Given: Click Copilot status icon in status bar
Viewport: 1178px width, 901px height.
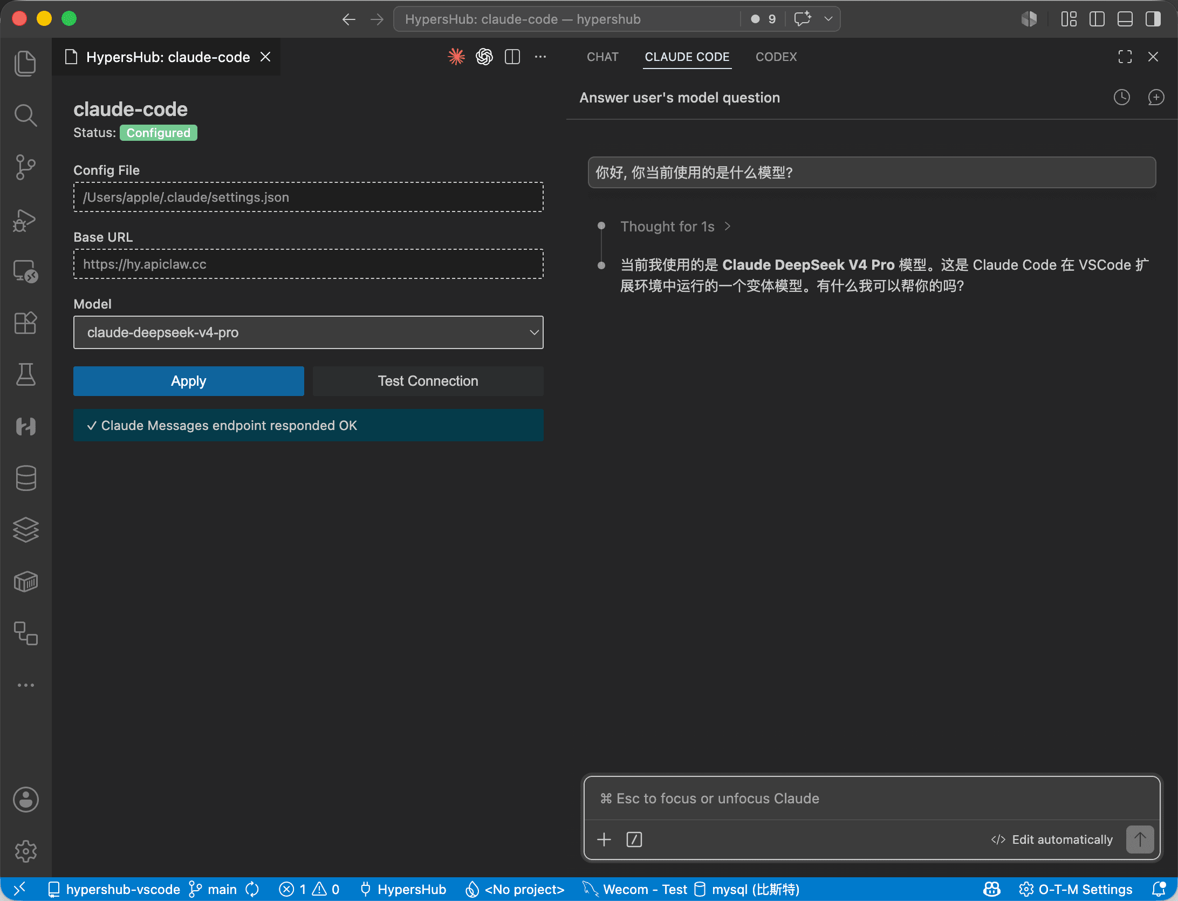Looking at the screenshot, I should point(992,889).
